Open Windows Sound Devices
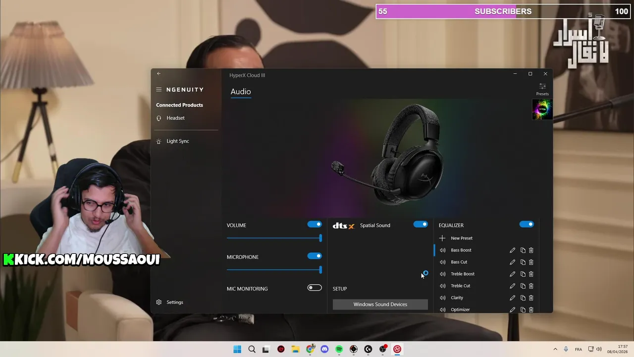Image resolution: width=634 pixels, height=357 pixels. tap(380, 304)
